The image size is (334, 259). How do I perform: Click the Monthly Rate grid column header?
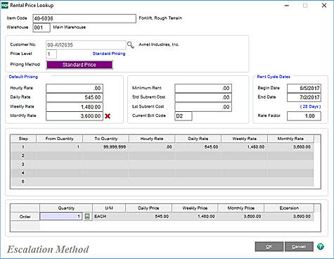[x=290, y=139]
